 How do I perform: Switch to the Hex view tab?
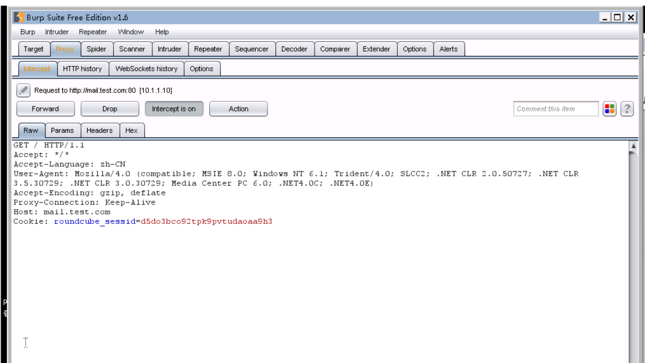[x=132, y=130]
